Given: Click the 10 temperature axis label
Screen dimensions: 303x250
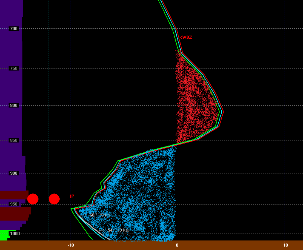Looking at the screenshot, I should coord(284,245).
